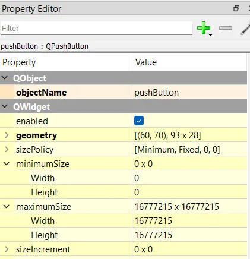Collapse the minimumSize property

7,164
